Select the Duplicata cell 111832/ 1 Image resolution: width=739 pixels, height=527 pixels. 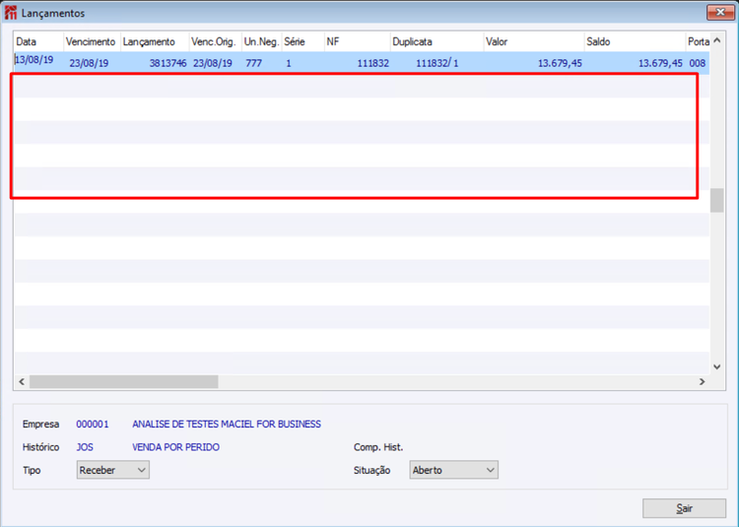coord(437,63)
